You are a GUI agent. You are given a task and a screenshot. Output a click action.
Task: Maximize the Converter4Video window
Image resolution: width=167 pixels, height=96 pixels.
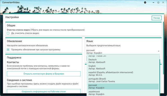click(x=158, y=2)
